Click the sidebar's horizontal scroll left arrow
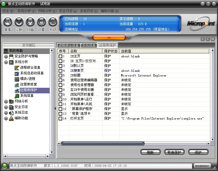This screenshot has width=218, height=171. pos(5,156)
